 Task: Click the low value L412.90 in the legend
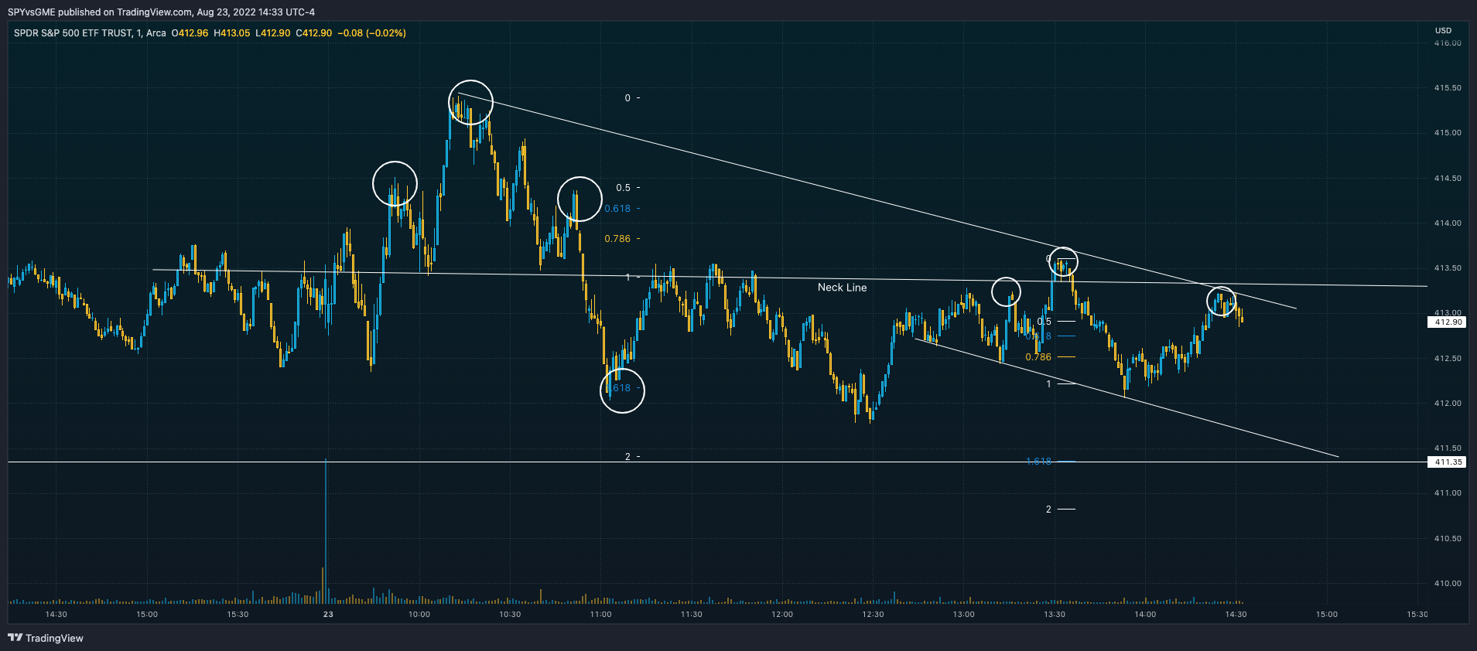(273, 33)
